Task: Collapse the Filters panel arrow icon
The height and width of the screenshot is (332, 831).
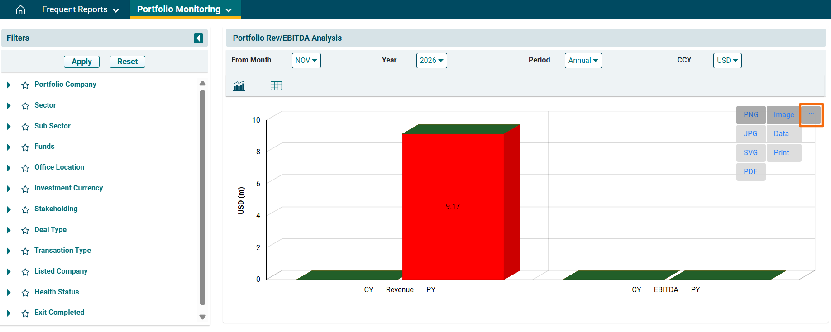Action: 198,38
